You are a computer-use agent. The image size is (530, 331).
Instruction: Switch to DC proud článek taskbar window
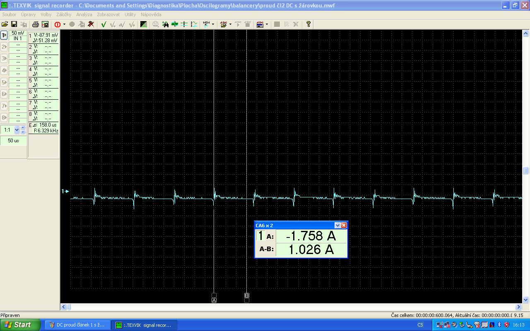(77, 325)
